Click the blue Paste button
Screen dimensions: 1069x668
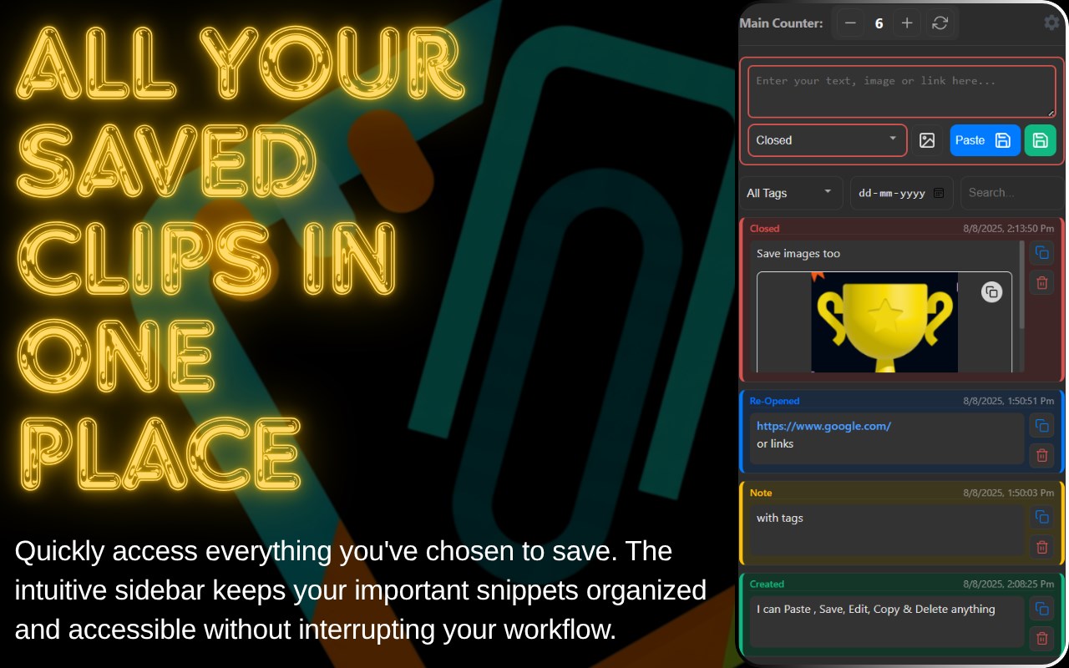coord(985,140)
